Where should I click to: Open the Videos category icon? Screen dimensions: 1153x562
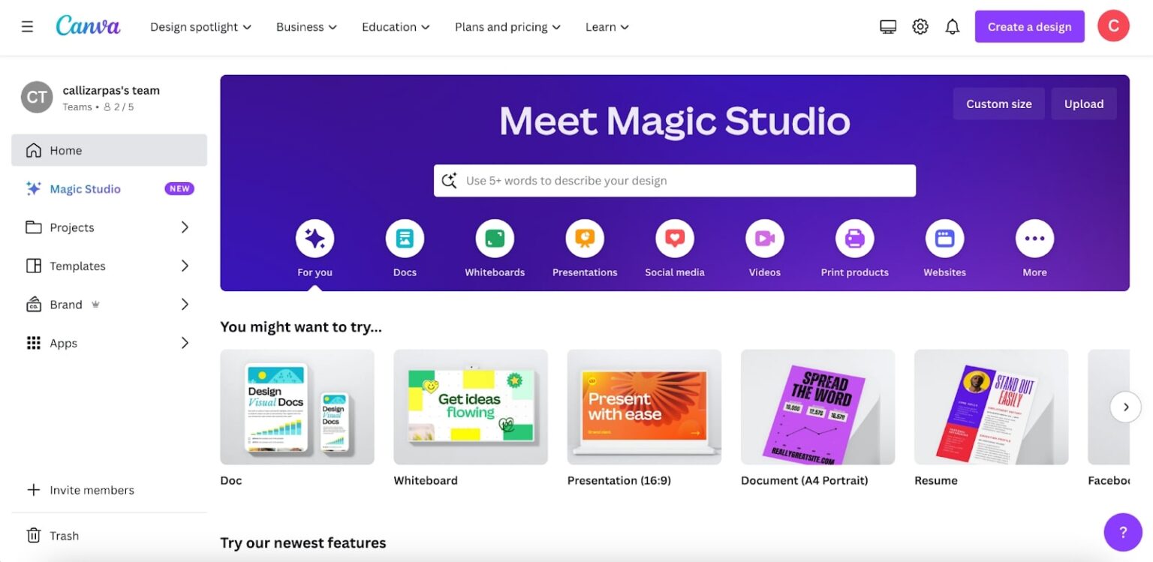[x=764, y=239]
